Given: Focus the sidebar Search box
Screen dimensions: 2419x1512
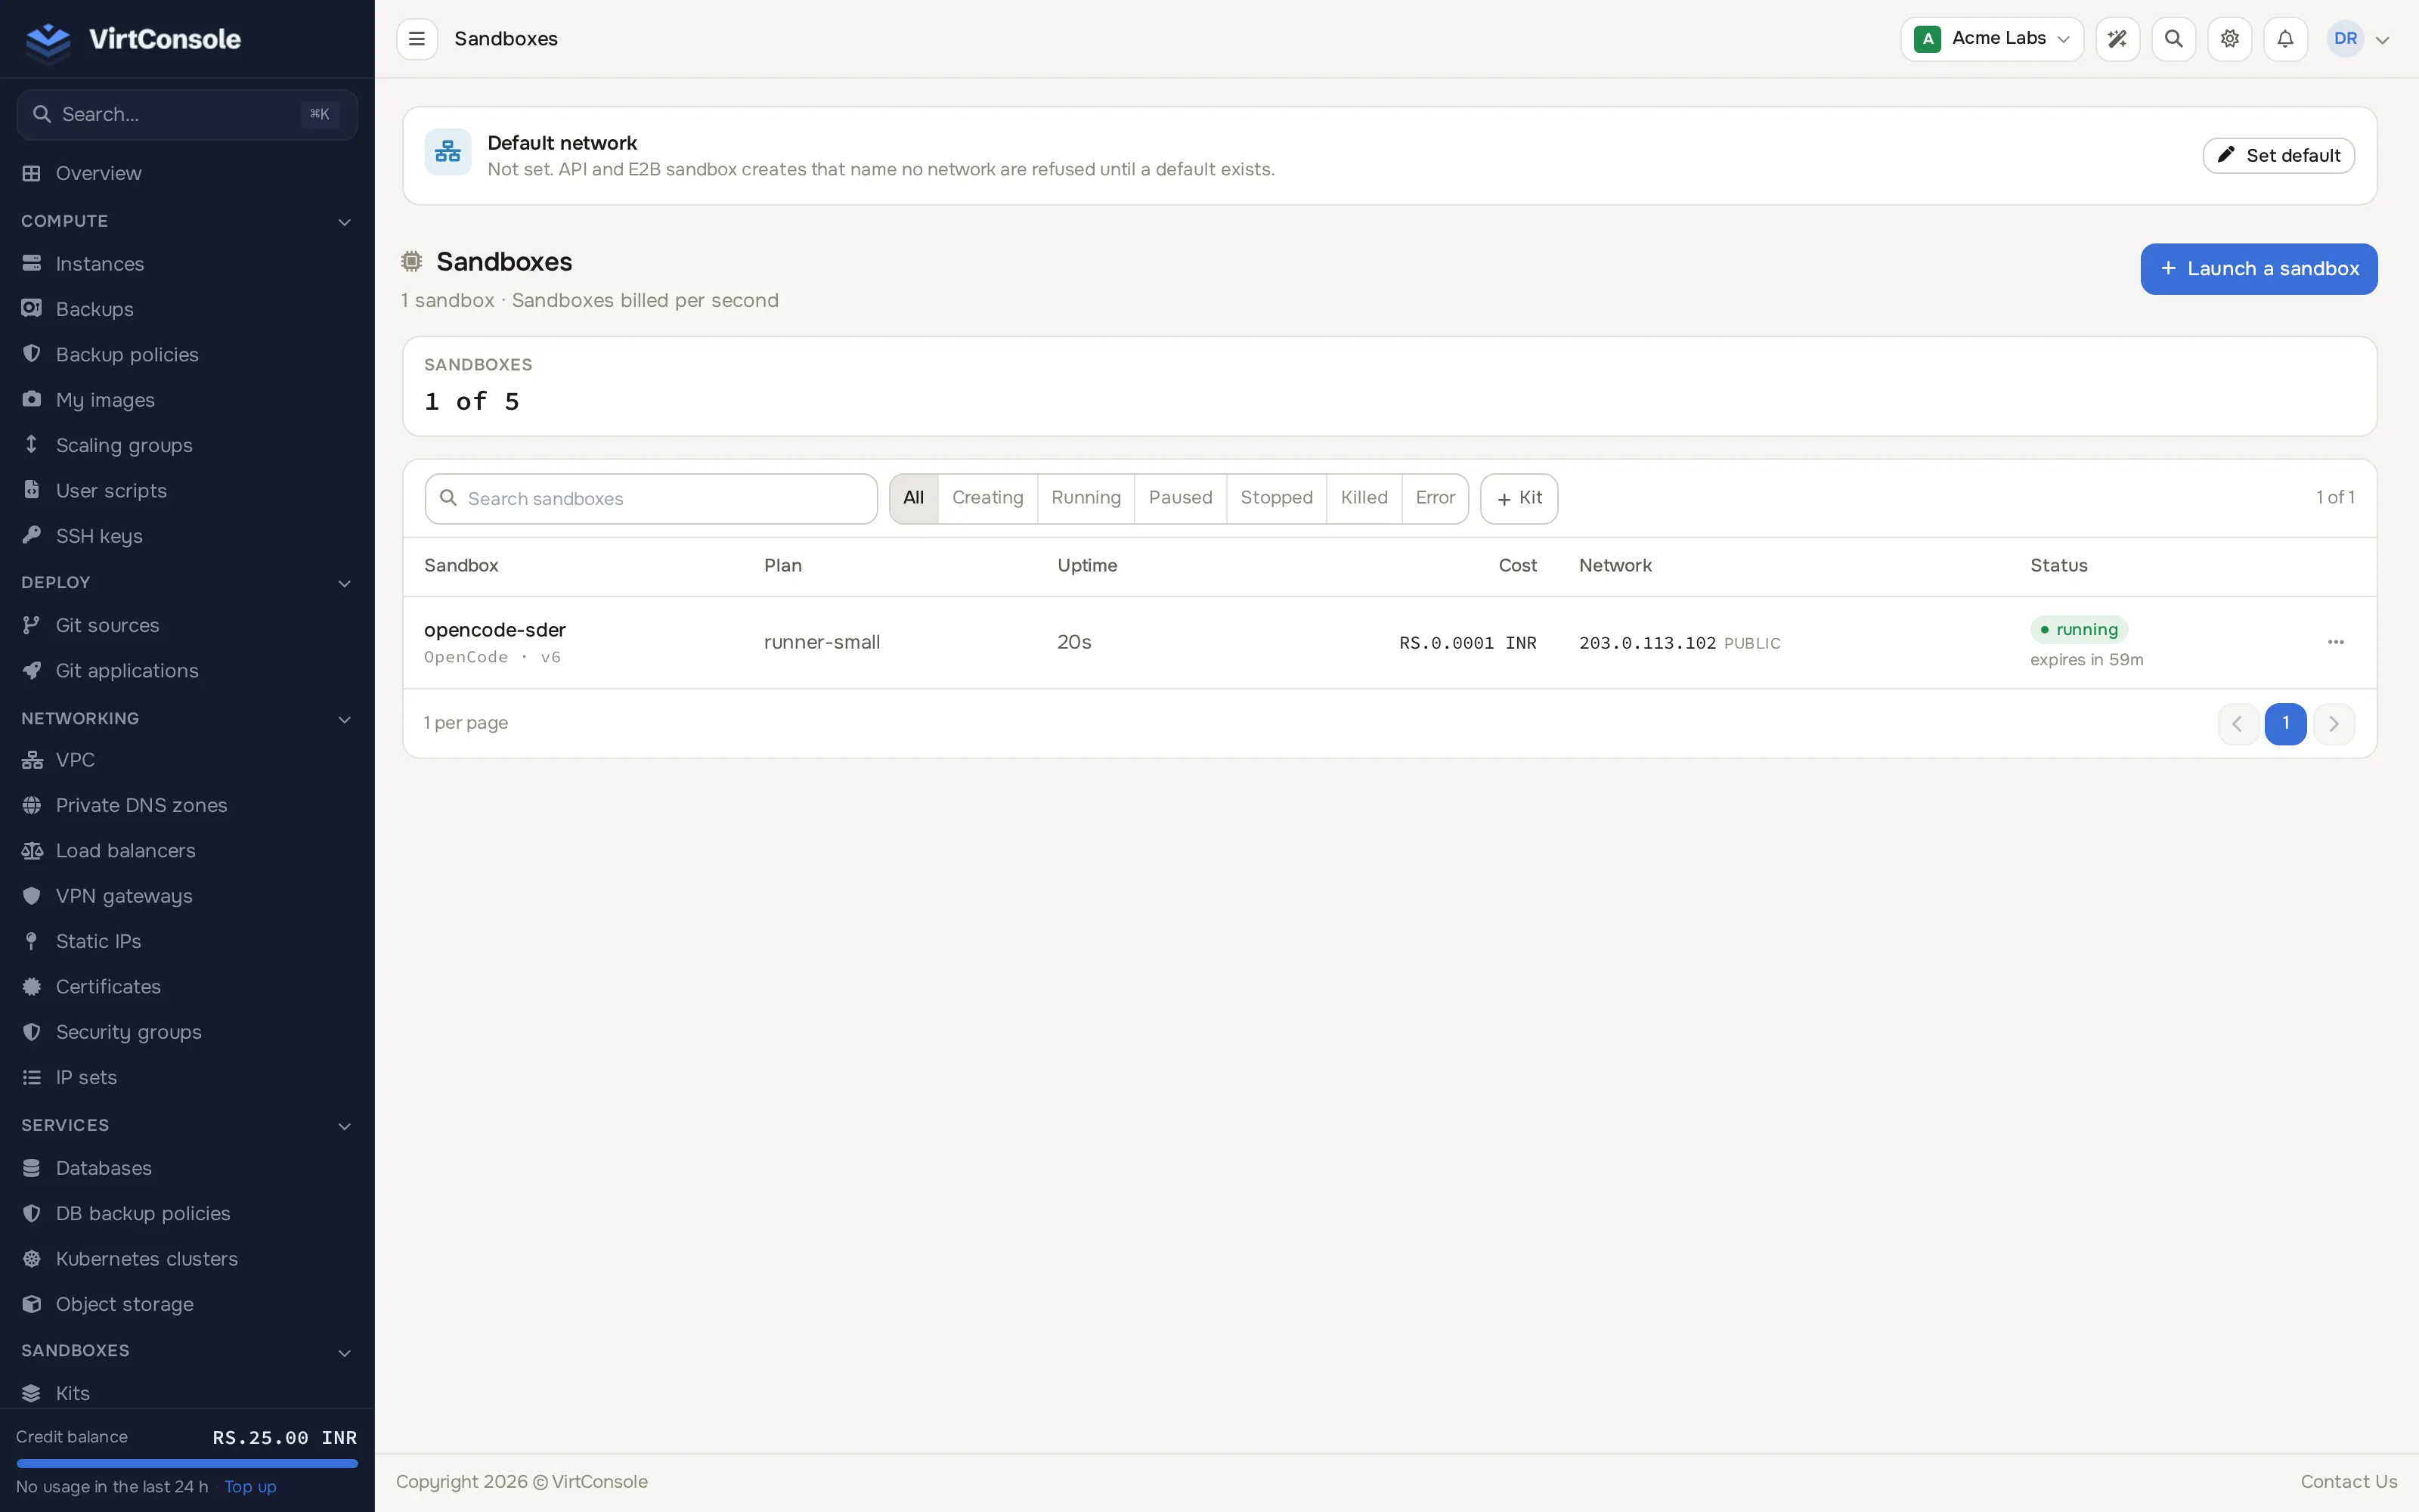Looking at the screenshot, I should pyautogui.click(x=187, y=115).
